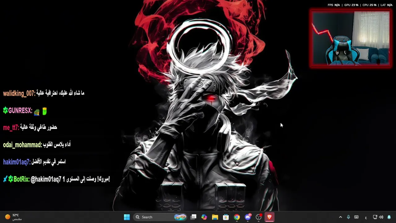Click the webcam overlay preview

[351, 38]
